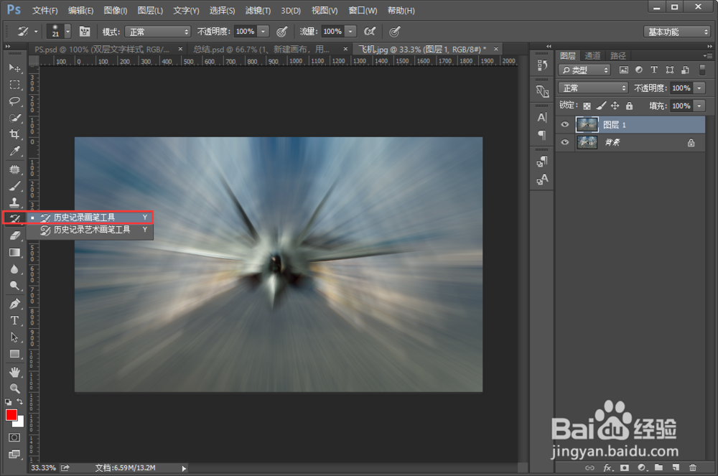Screen dimensions: 718x476
Task: Open the layer blend mode 正常 dropdown
Action: (x=593, y=88)
